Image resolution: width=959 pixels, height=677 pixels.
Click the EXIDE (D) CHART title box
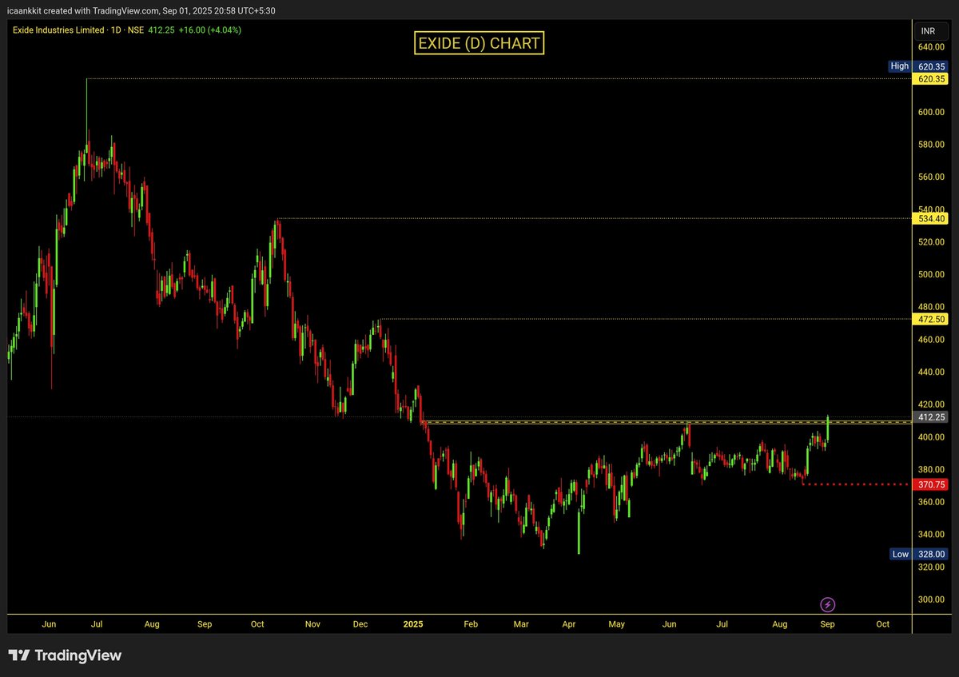point(479,42)
